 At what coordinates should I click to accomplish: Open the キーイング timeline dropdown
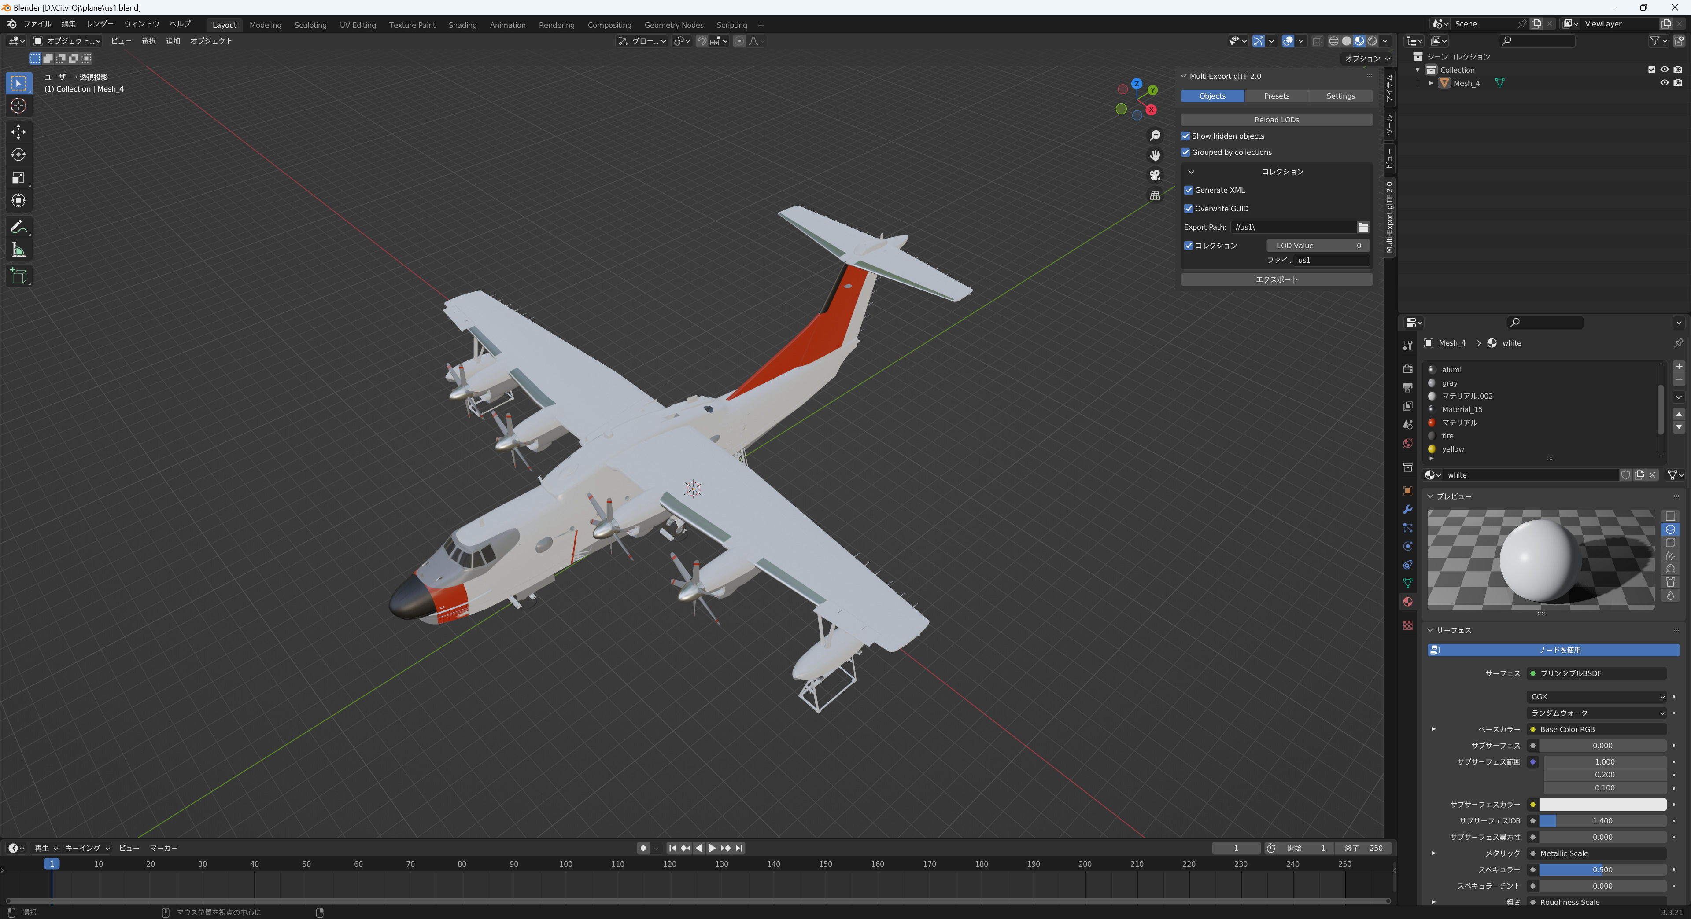[87, 848]
